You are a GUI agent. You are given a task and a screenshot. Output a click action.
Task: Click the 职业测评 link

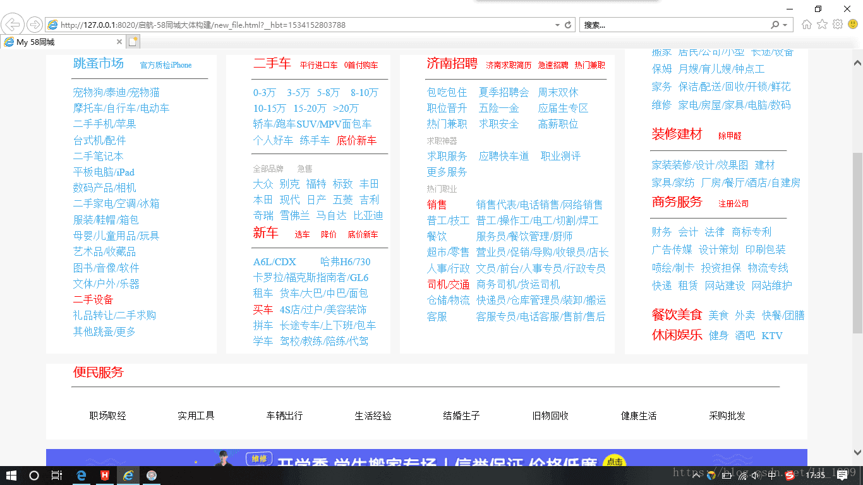coord(560,156)
